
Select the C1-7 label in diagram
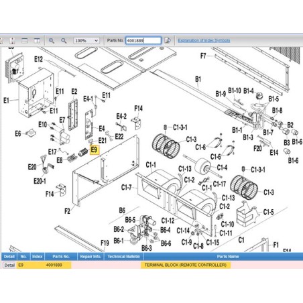(x=127, y=187)
